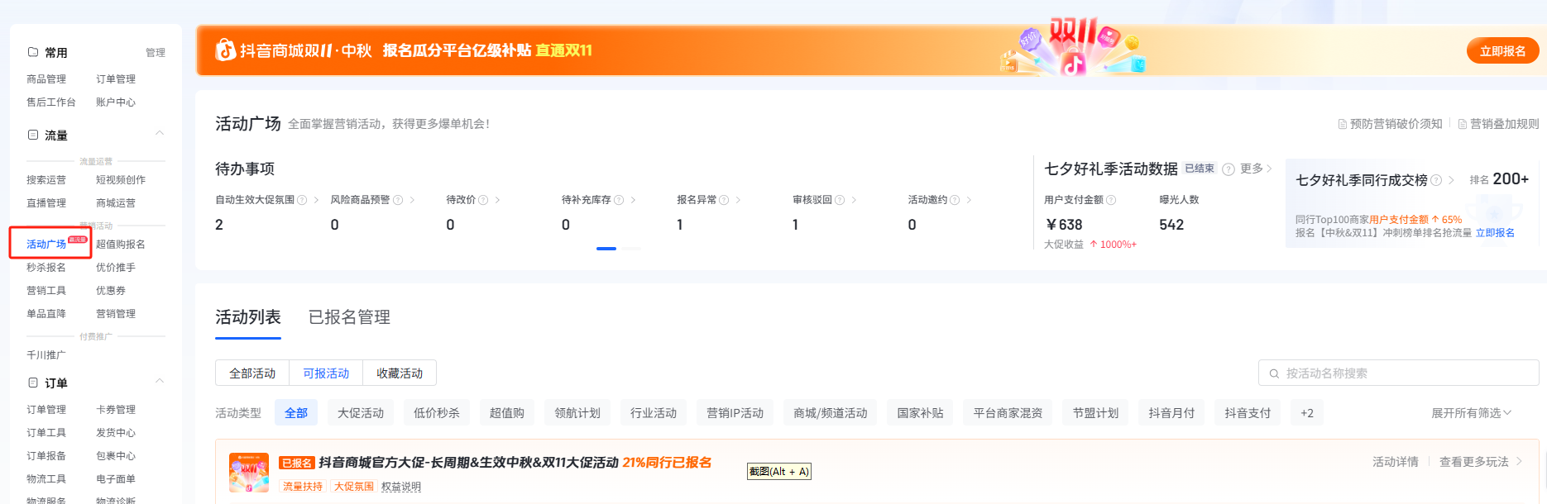1547x504 pixels.
Task: Click the help icon beside 活动邀约
Action: coord(955,200)
